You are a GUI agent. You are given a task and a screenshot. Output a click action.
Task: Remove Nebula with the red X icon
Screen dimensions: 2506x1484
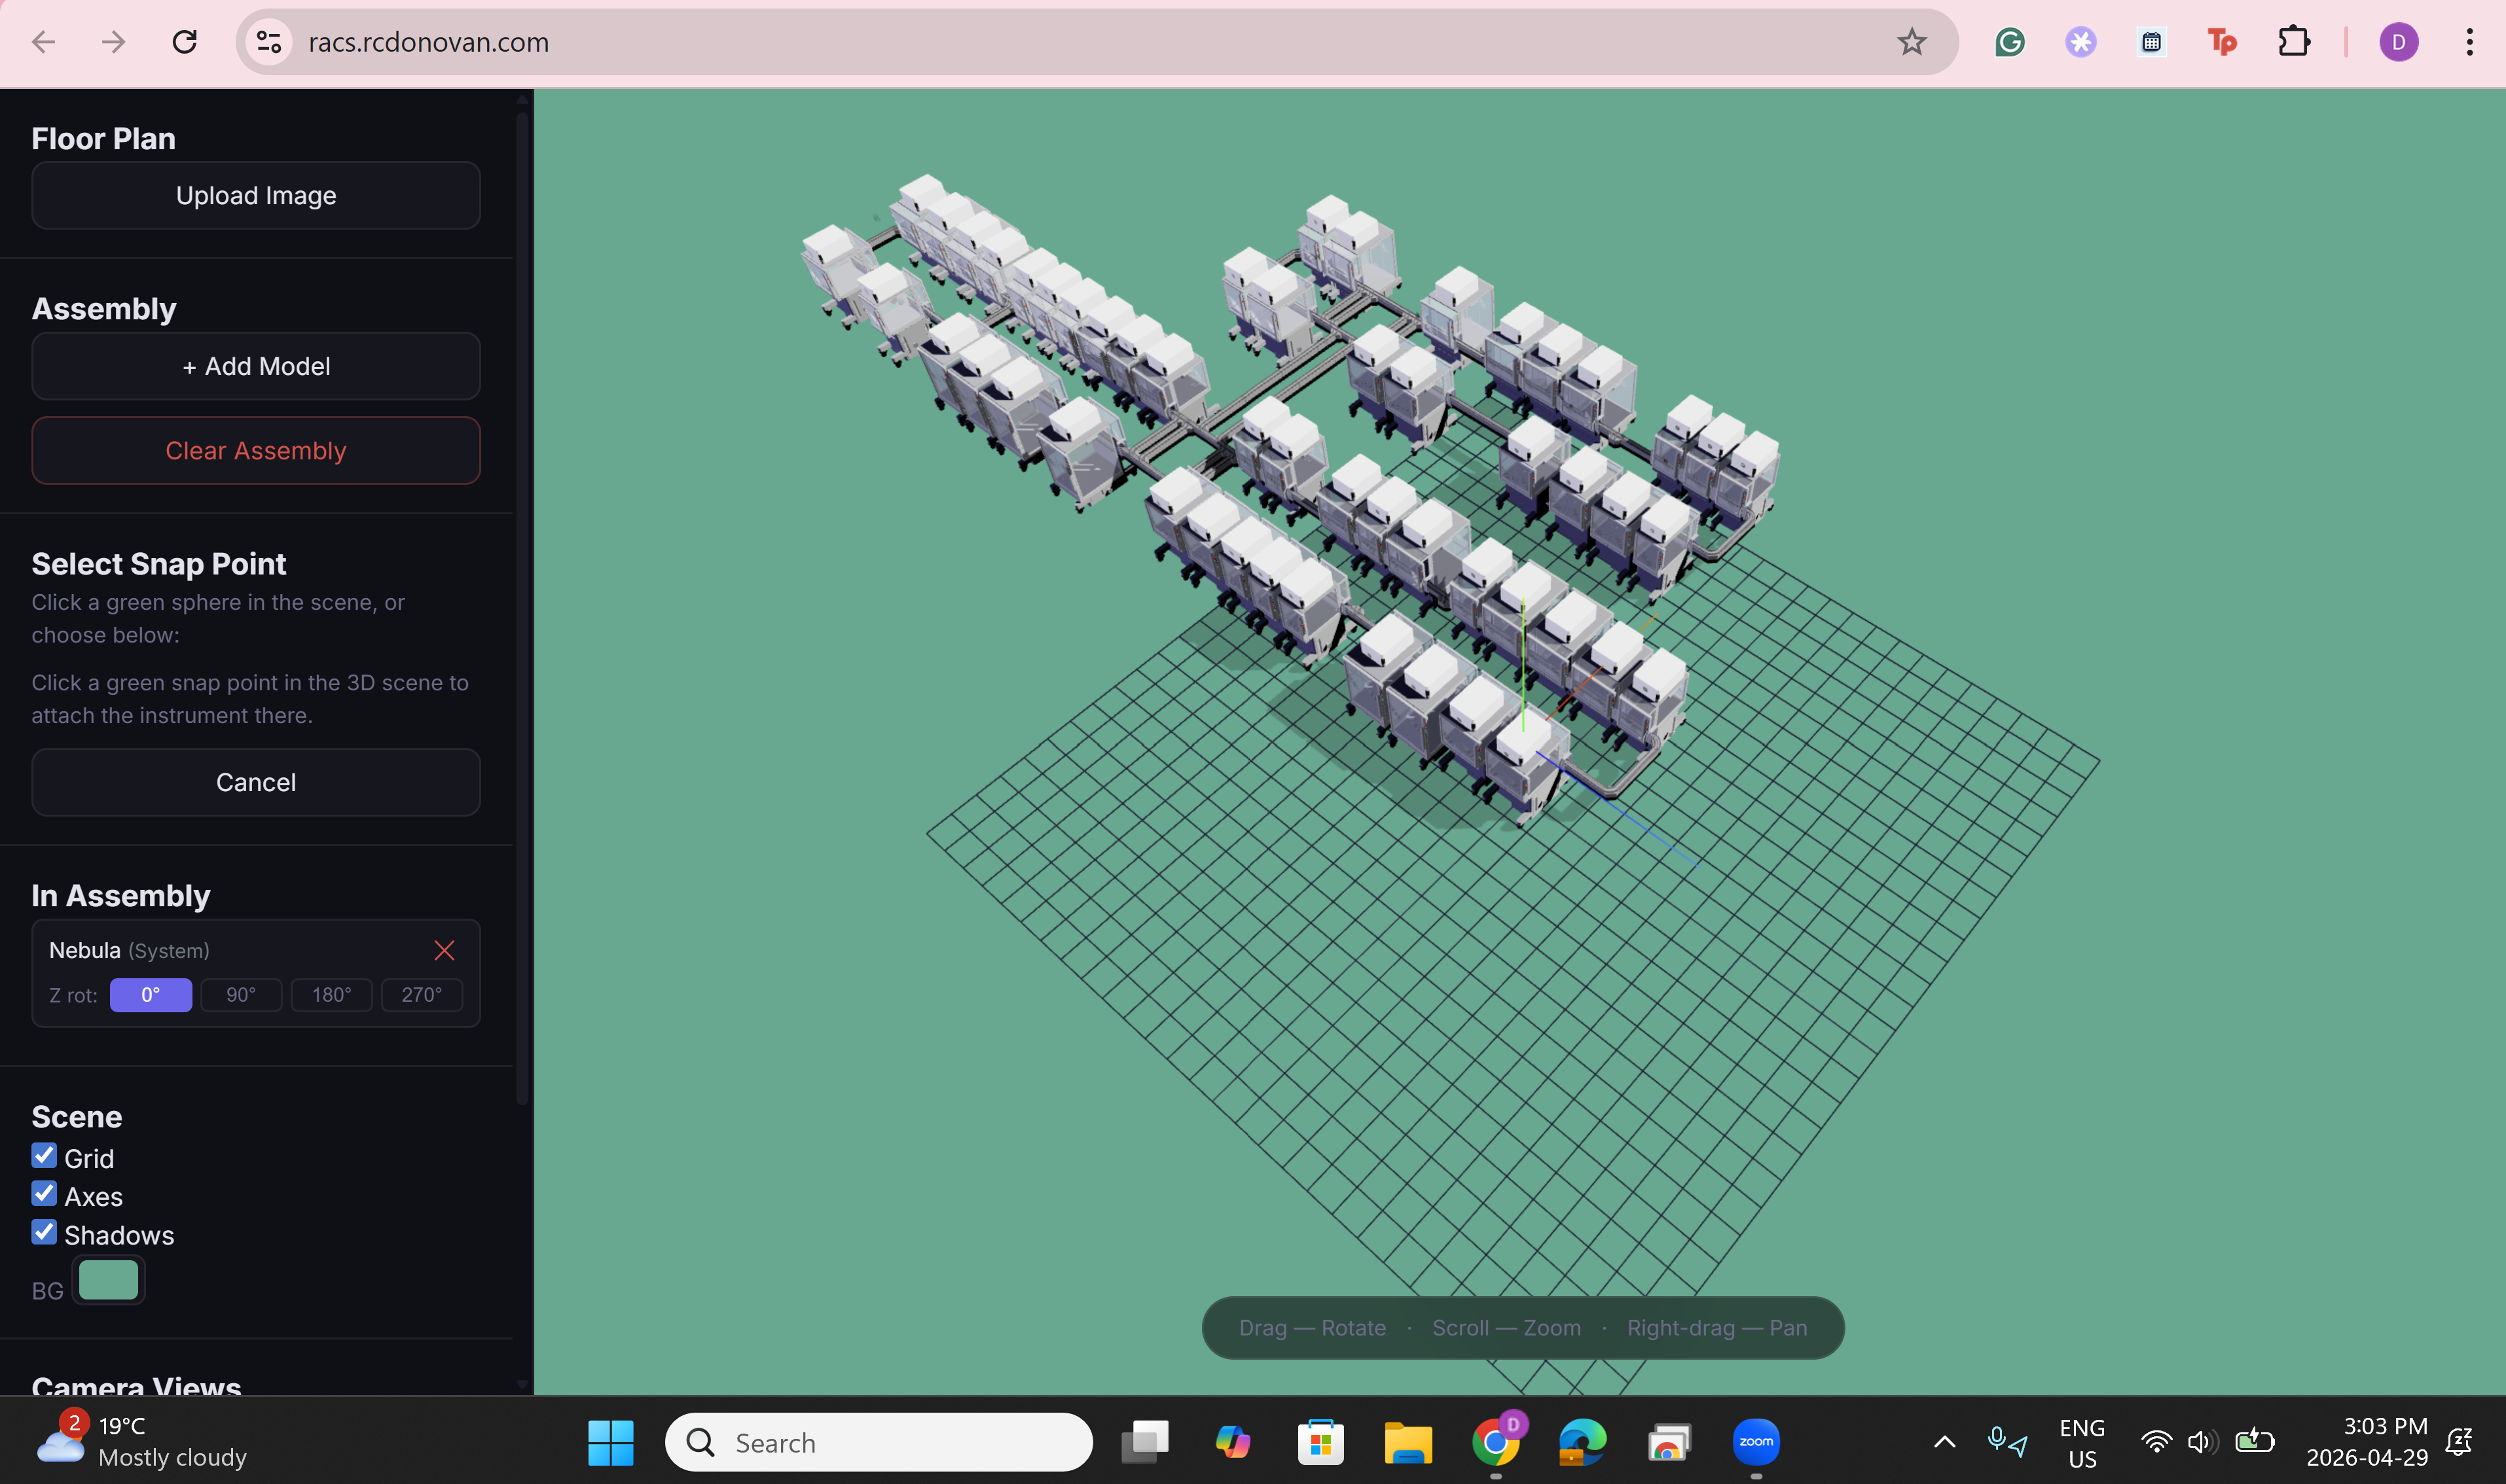click(x=444, y=950)
